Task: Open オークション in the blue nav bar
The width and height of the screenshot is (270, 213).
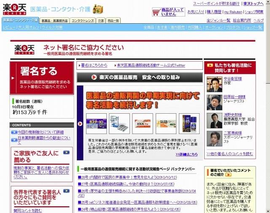Action: coord(214,27)
